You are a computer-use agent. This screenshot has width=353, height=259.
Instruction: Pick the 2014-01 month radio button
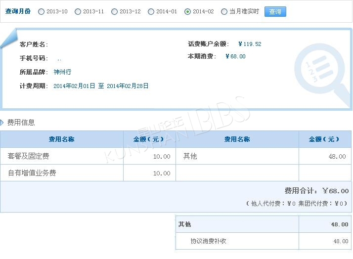151,12
